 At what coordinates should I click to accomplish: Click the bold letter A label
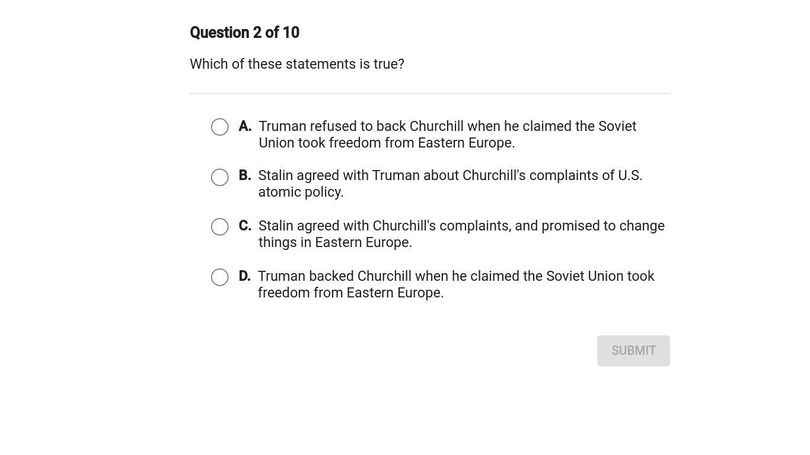245,126
